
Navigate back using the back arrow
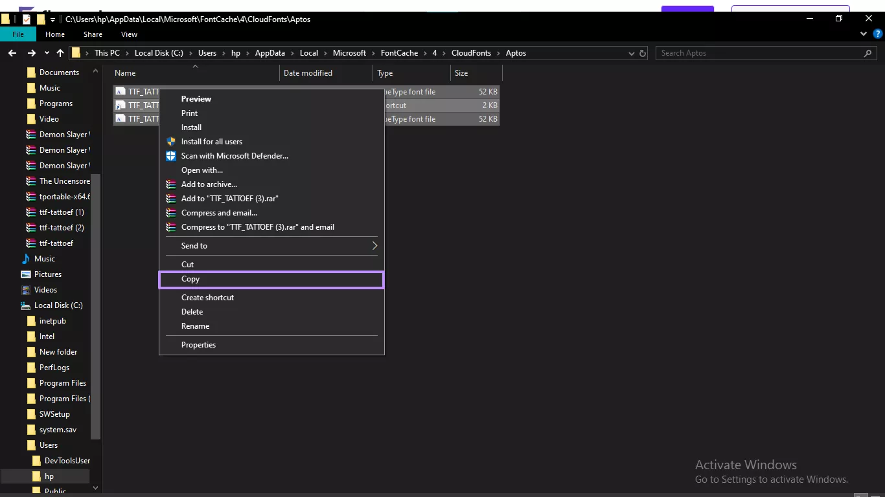click(12, 53)
